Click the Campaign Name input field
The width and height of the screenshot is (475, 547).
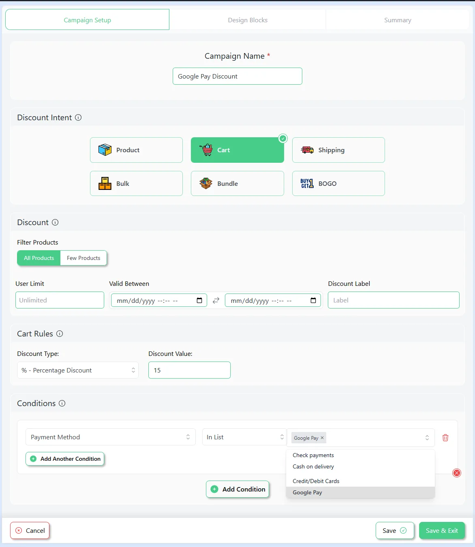coord(237,76)
